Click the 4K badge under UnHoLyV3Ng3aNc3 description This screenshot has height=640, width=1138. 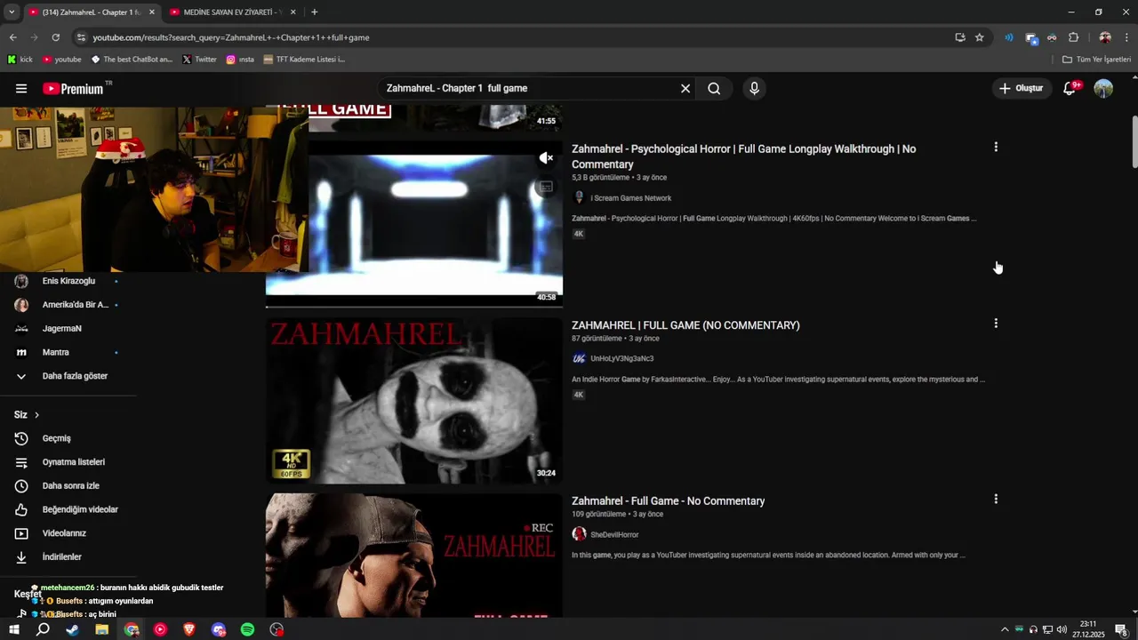coord(579,395)
